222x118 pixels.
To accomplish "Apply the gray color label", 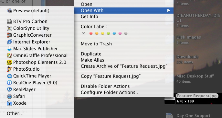I will (126, 33).
